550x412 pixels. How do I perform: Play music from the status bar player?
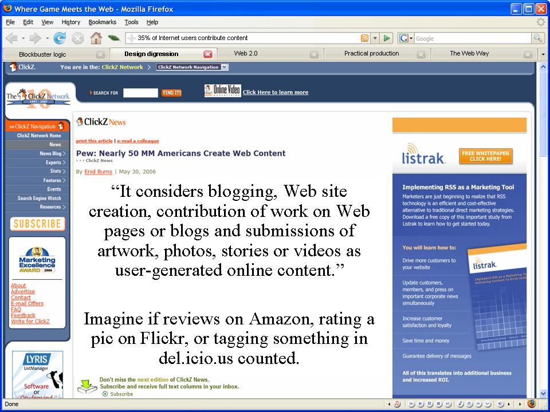coord(421,405)
